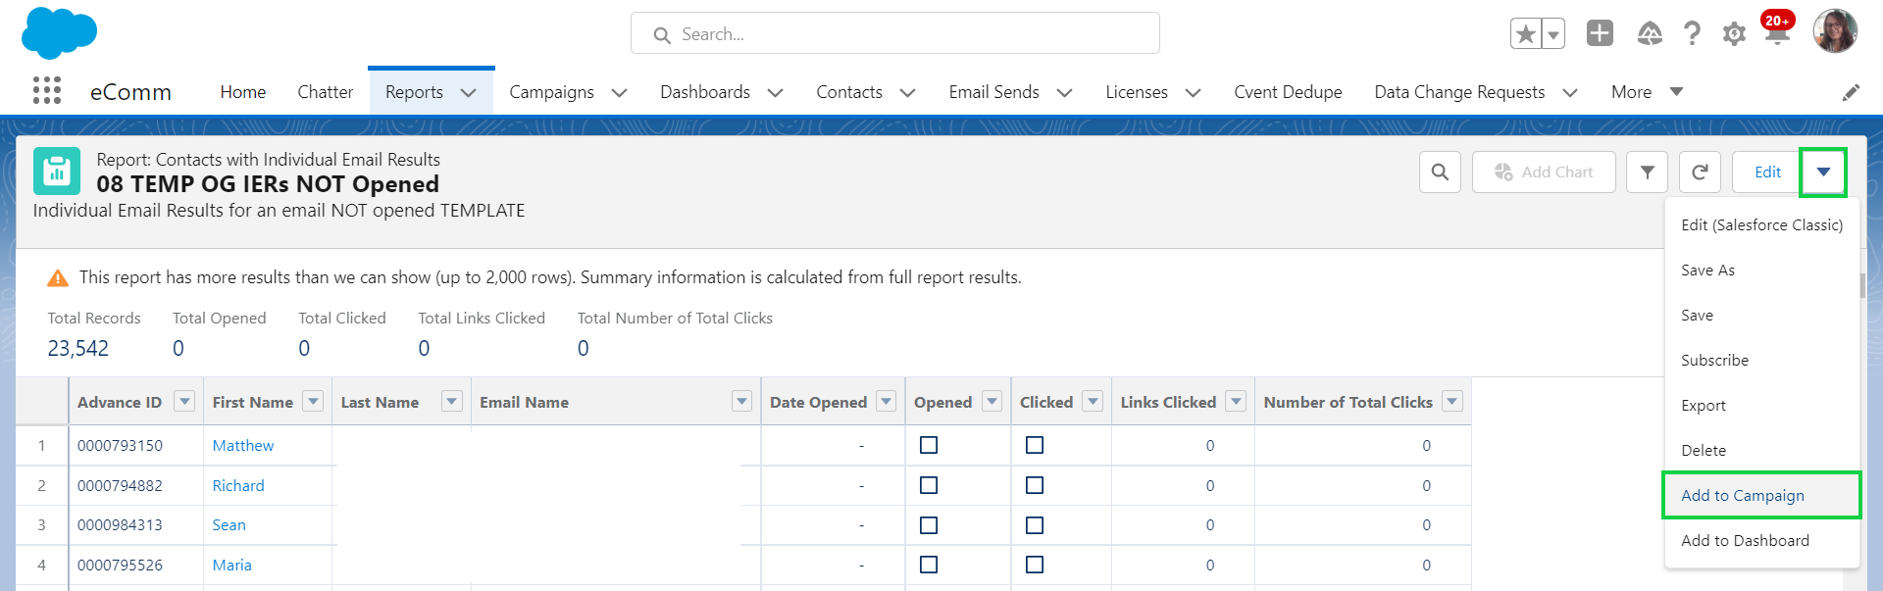Viewport: 1883px width, 591px height.
Task: Open the Clicked column menu arrow
Action: 1093,402
